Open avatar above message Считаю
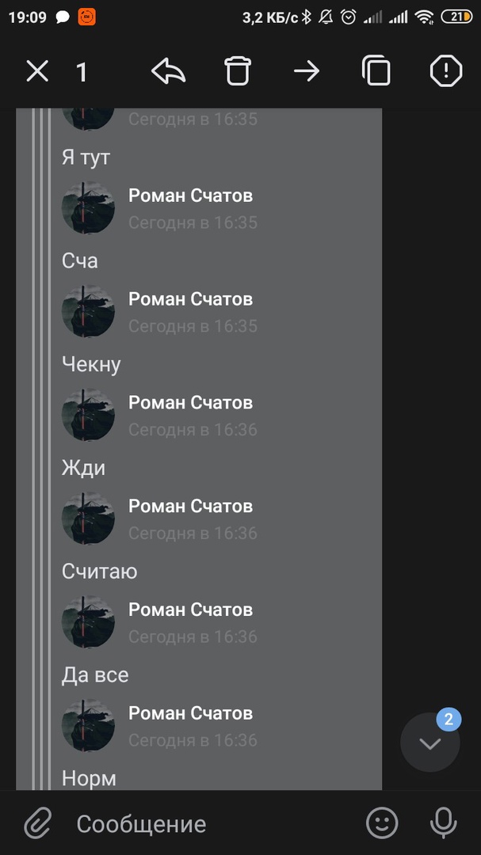481x855 pixels. point(88,518)
